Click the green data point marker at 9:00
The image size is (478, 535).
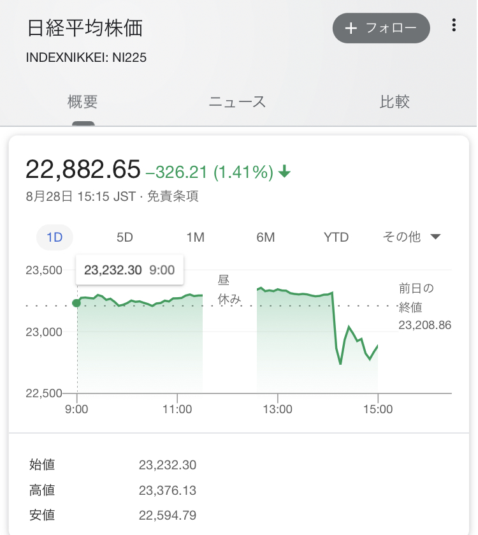pos(77,303)
